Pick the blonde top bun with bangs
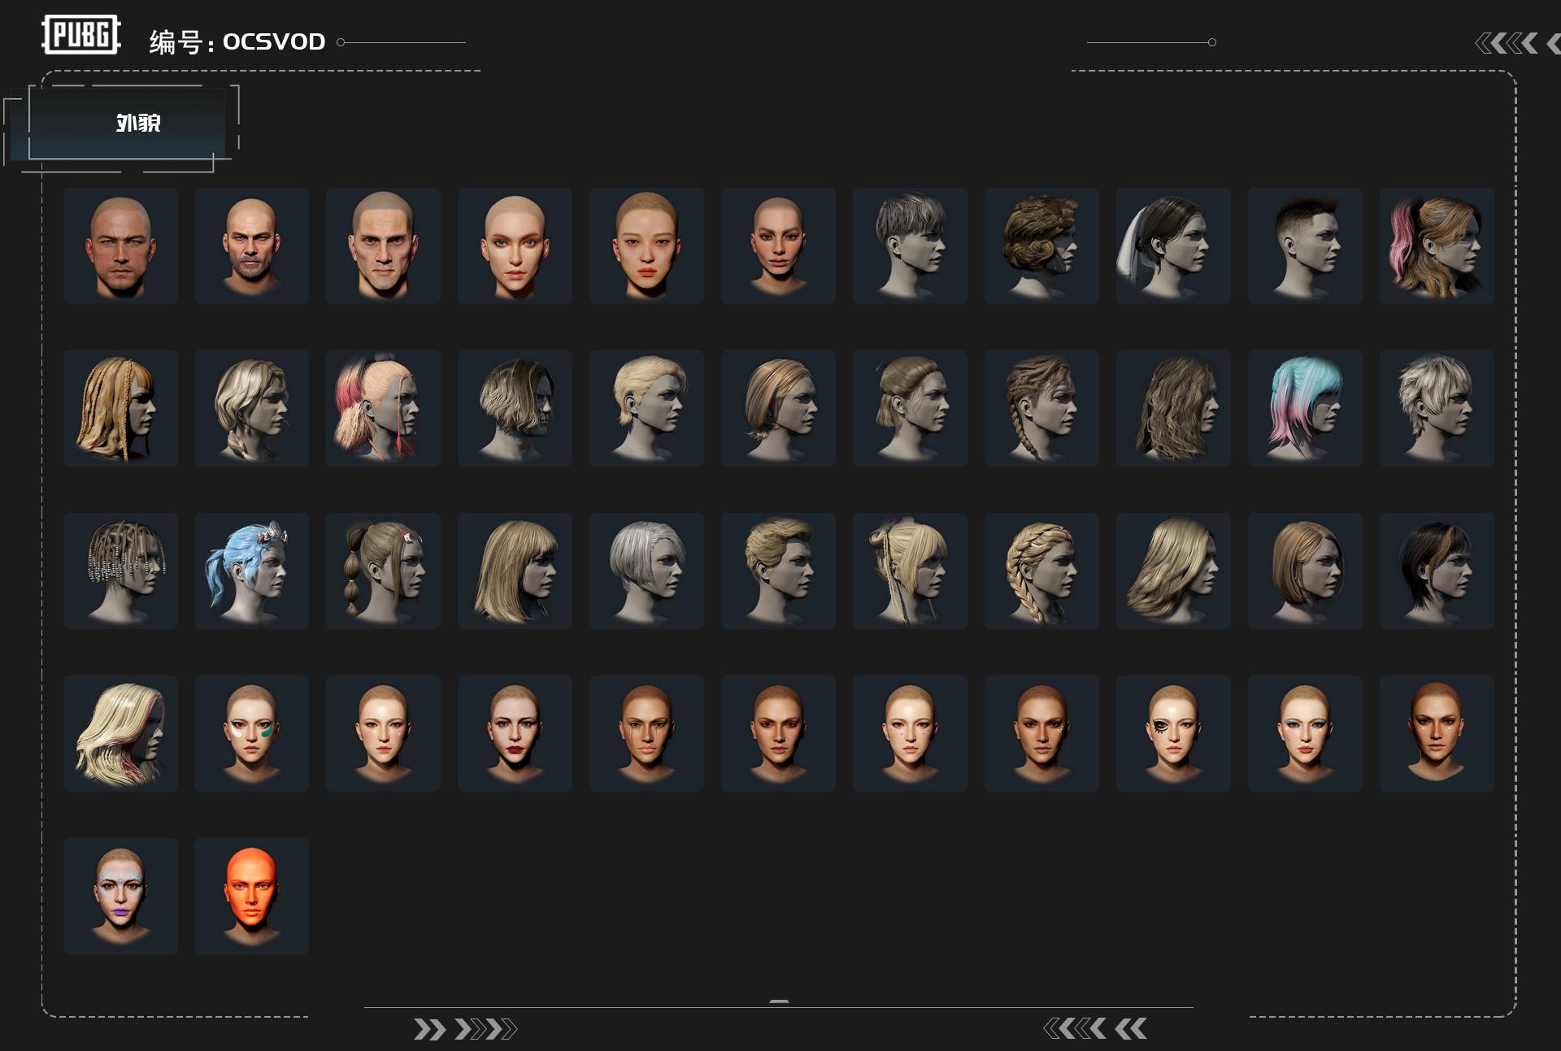This screenshot has height=1051, width=1561. [910, 571]
